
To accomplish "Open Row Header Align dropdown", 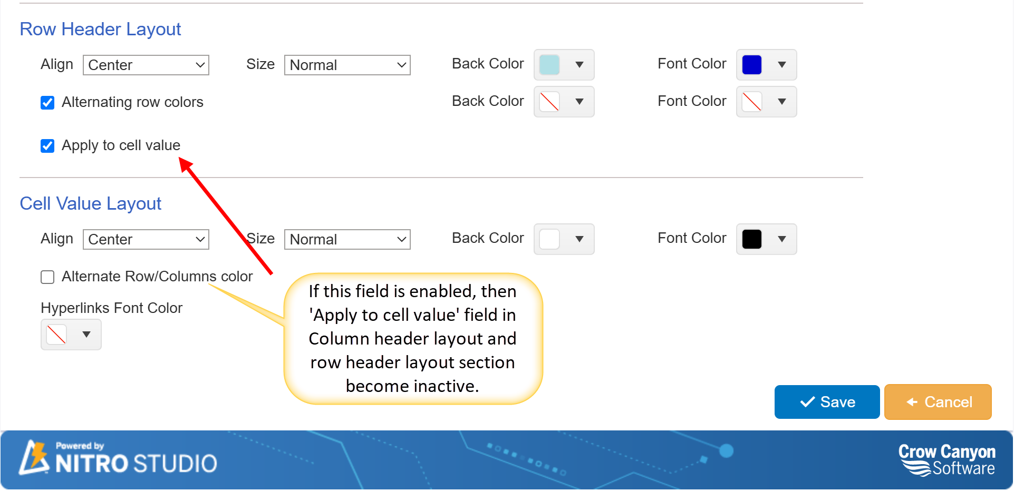I will pos(146,65).
